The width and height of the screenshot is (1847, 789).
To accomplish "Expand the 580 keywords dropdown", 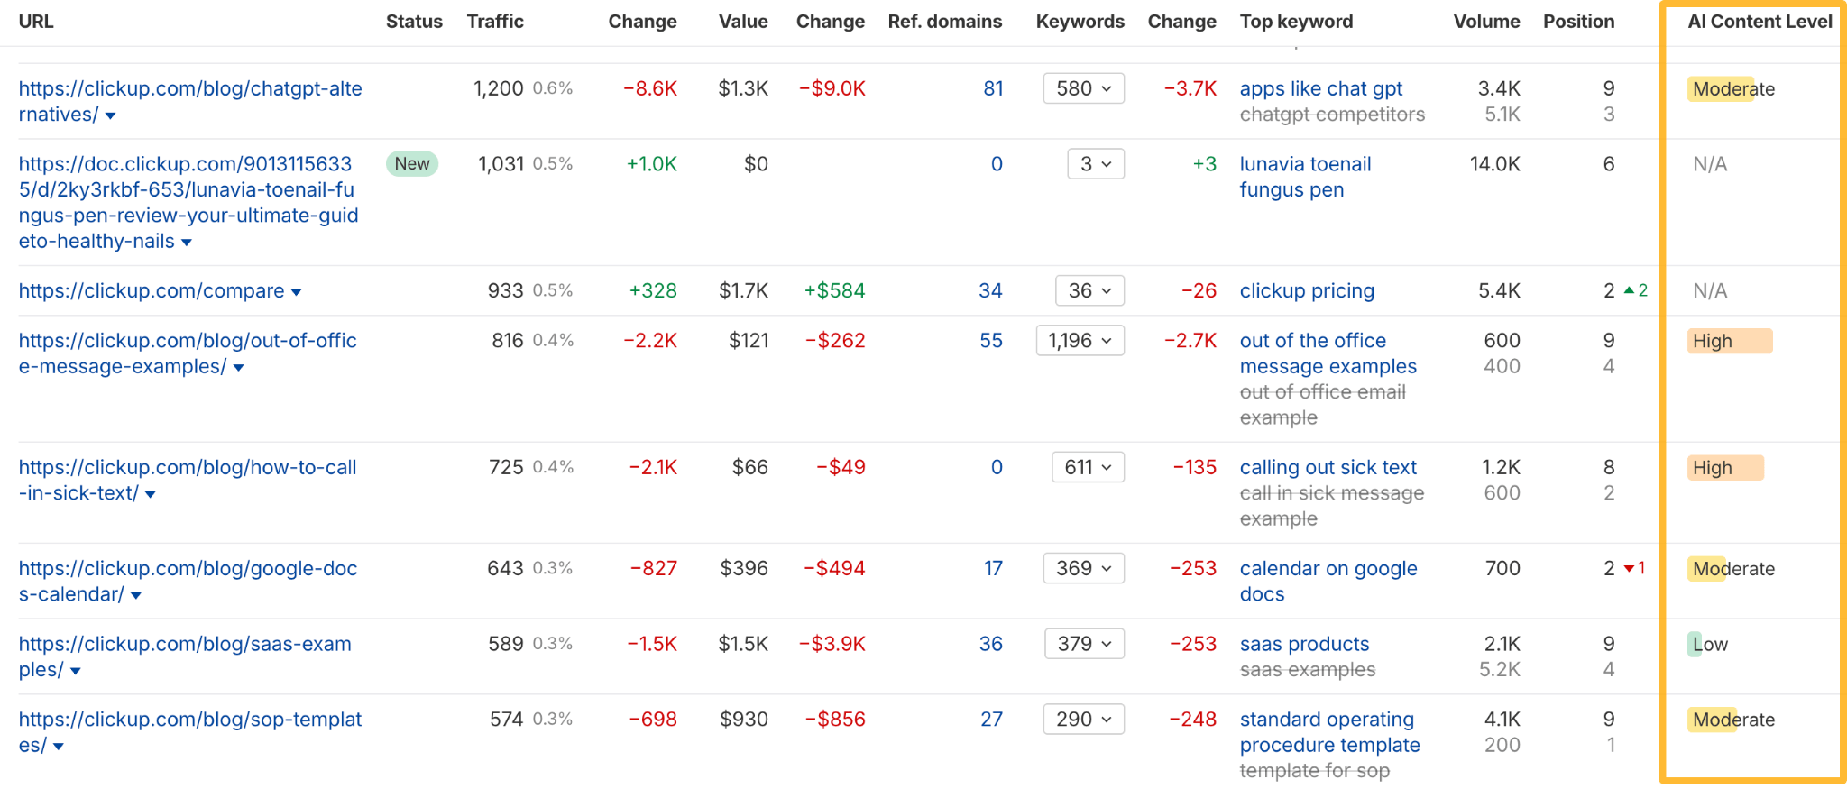I will coord(1083,88).
